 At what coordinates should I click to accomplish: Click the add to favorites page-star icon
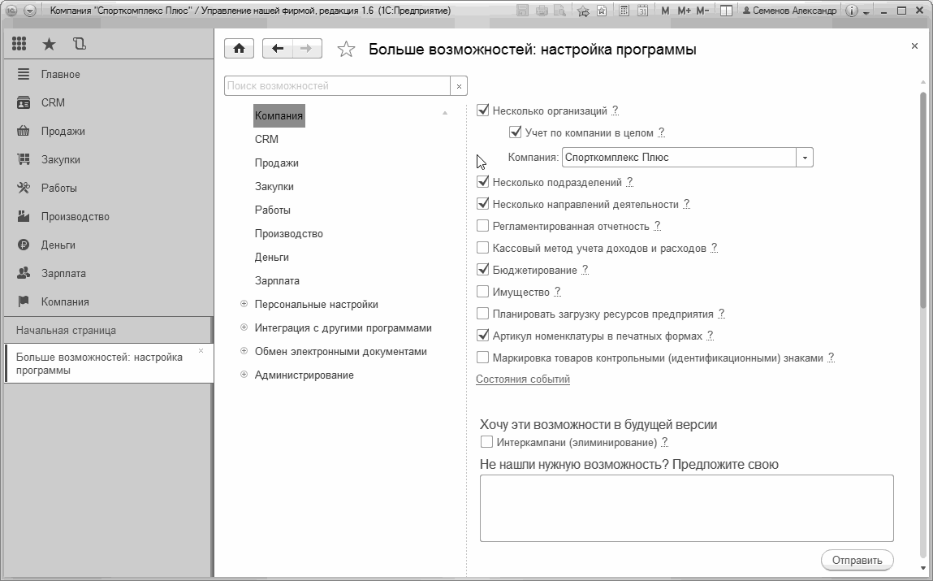(x=602, y=11)
